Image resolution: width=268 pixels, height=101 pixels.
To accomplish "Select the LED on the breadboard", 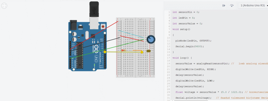I will point(148,51).
